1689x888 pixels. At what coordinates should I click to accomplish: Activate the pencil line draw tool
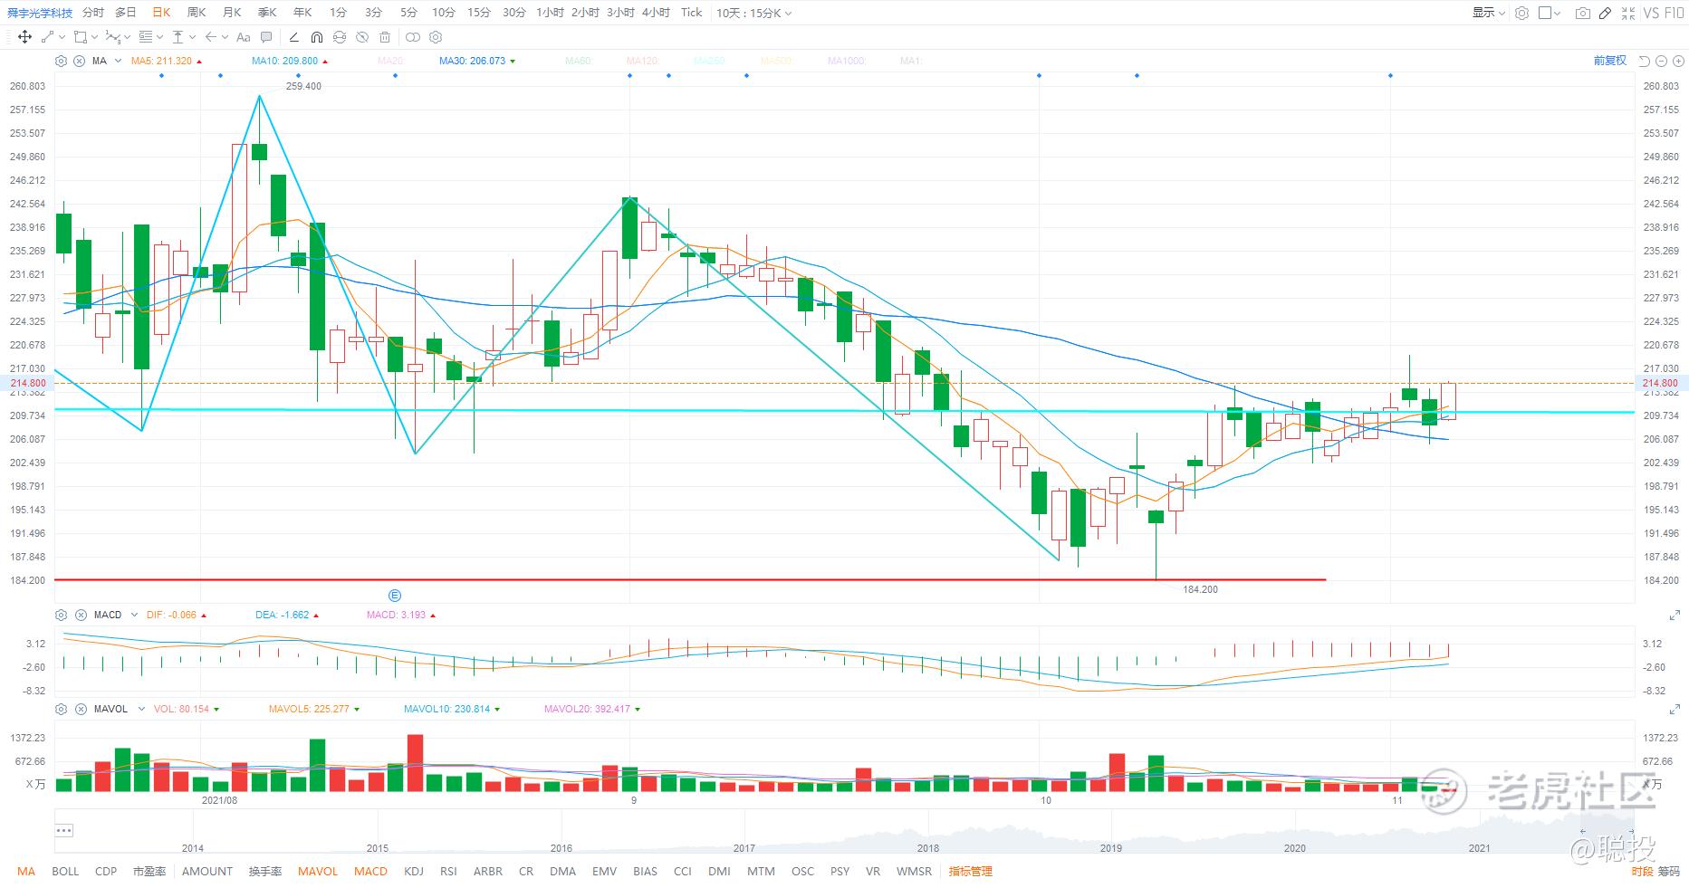coord(293,37)
